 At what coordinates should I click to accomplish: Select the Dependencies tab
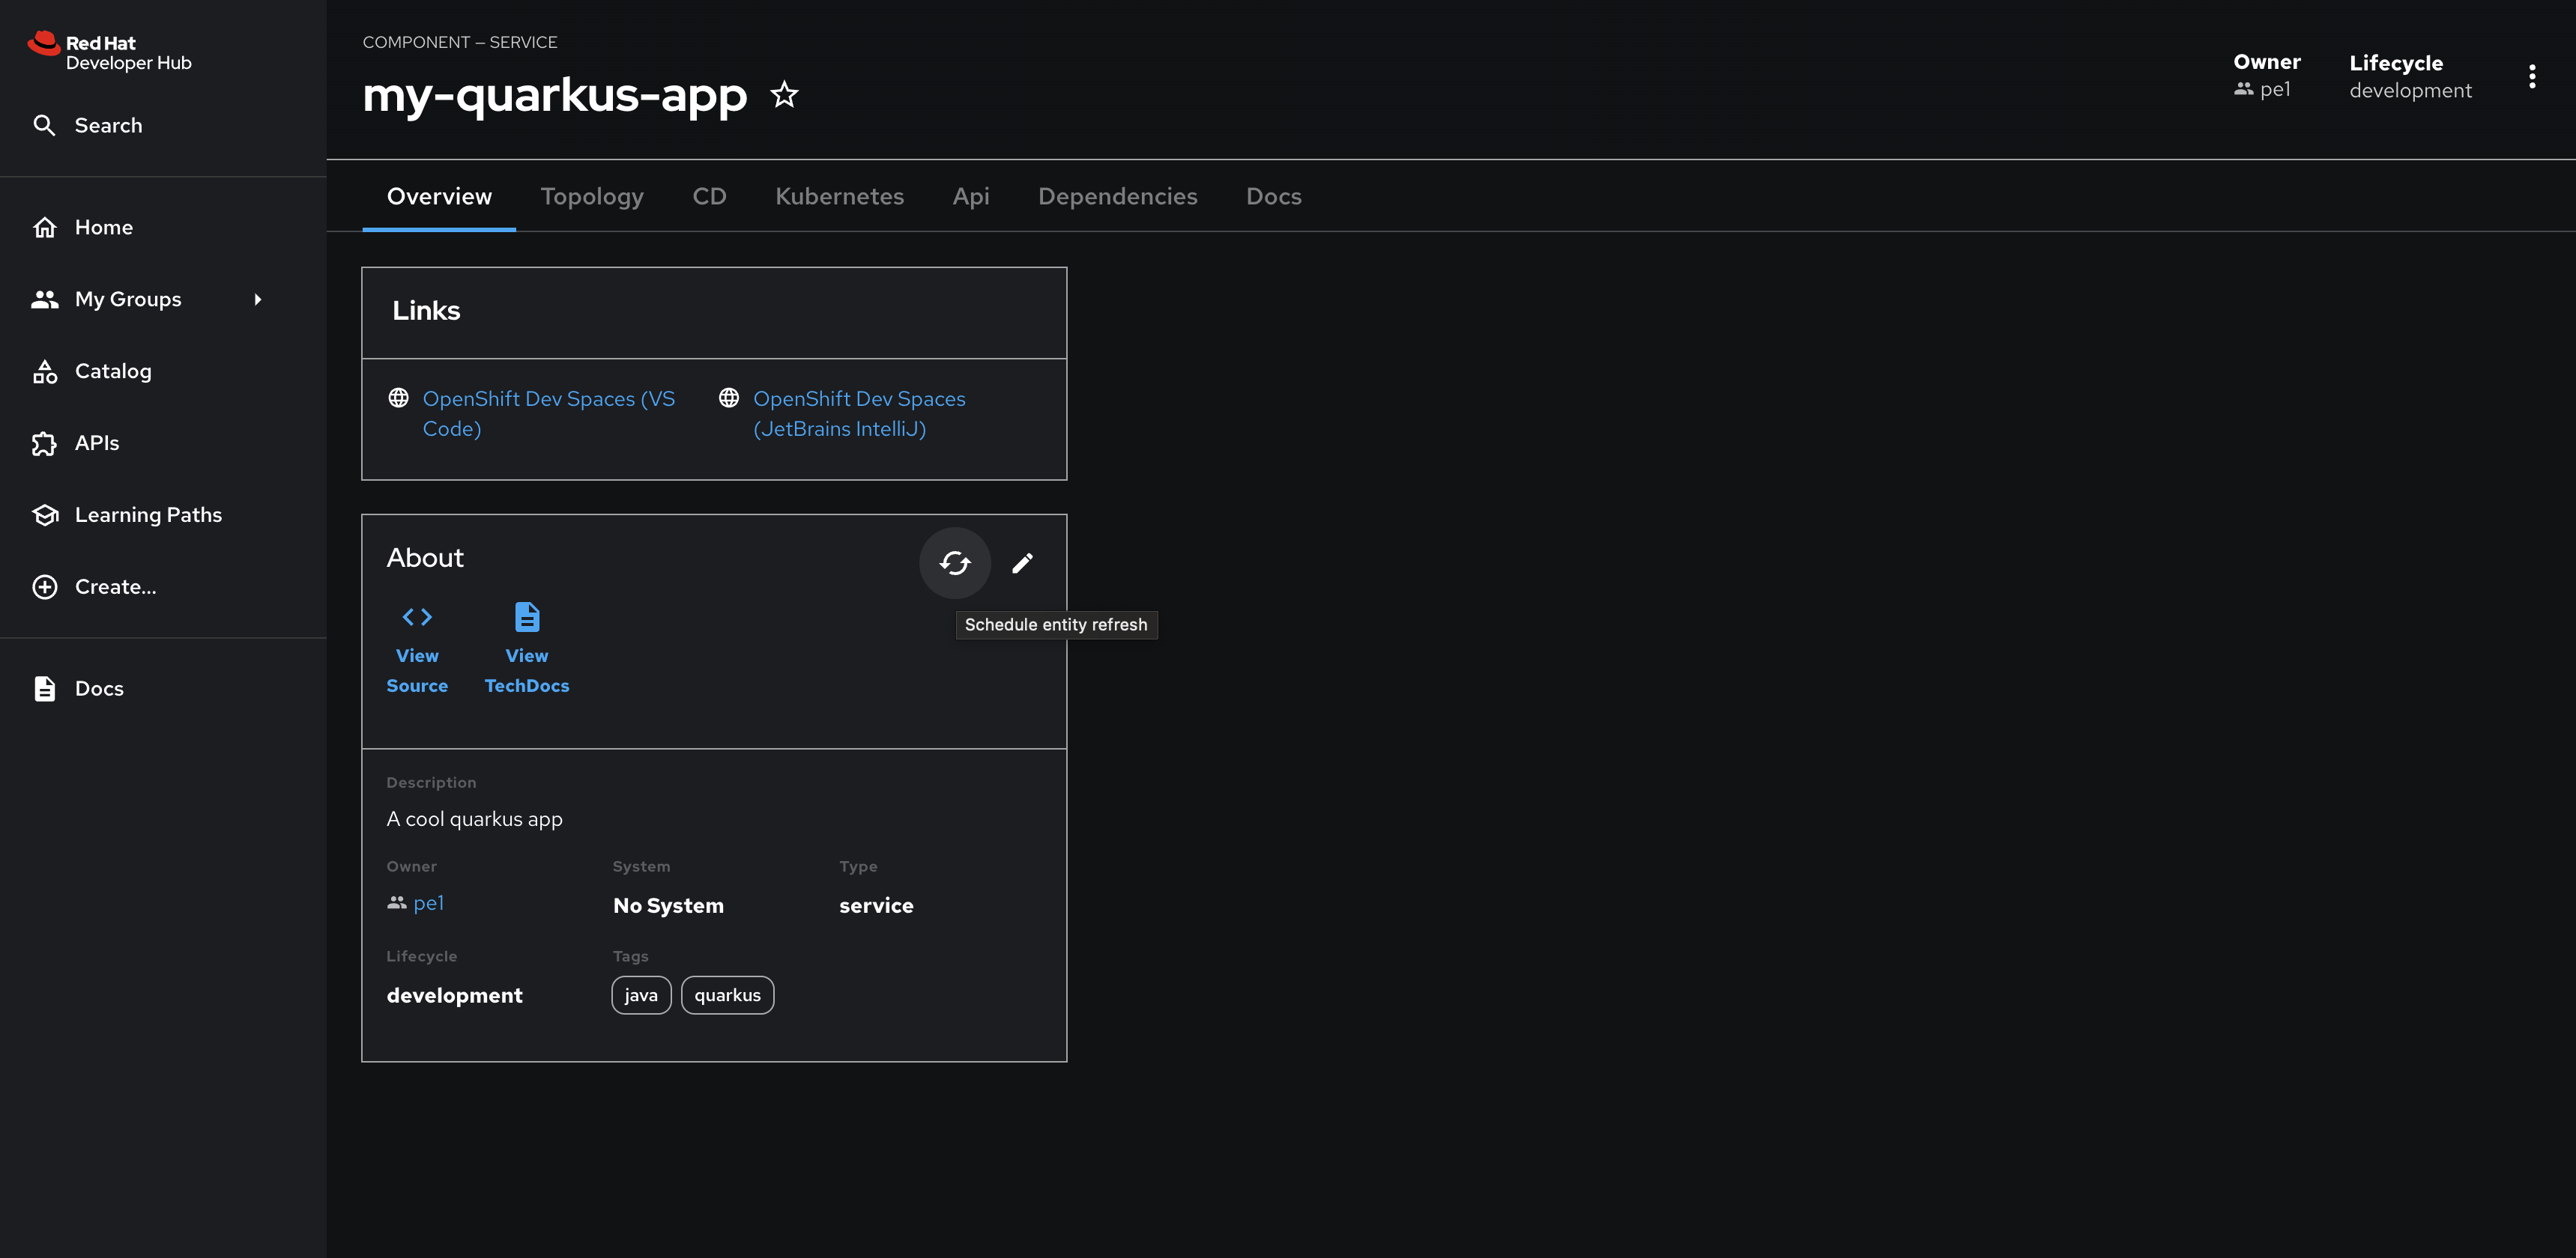coord(1117,196)
